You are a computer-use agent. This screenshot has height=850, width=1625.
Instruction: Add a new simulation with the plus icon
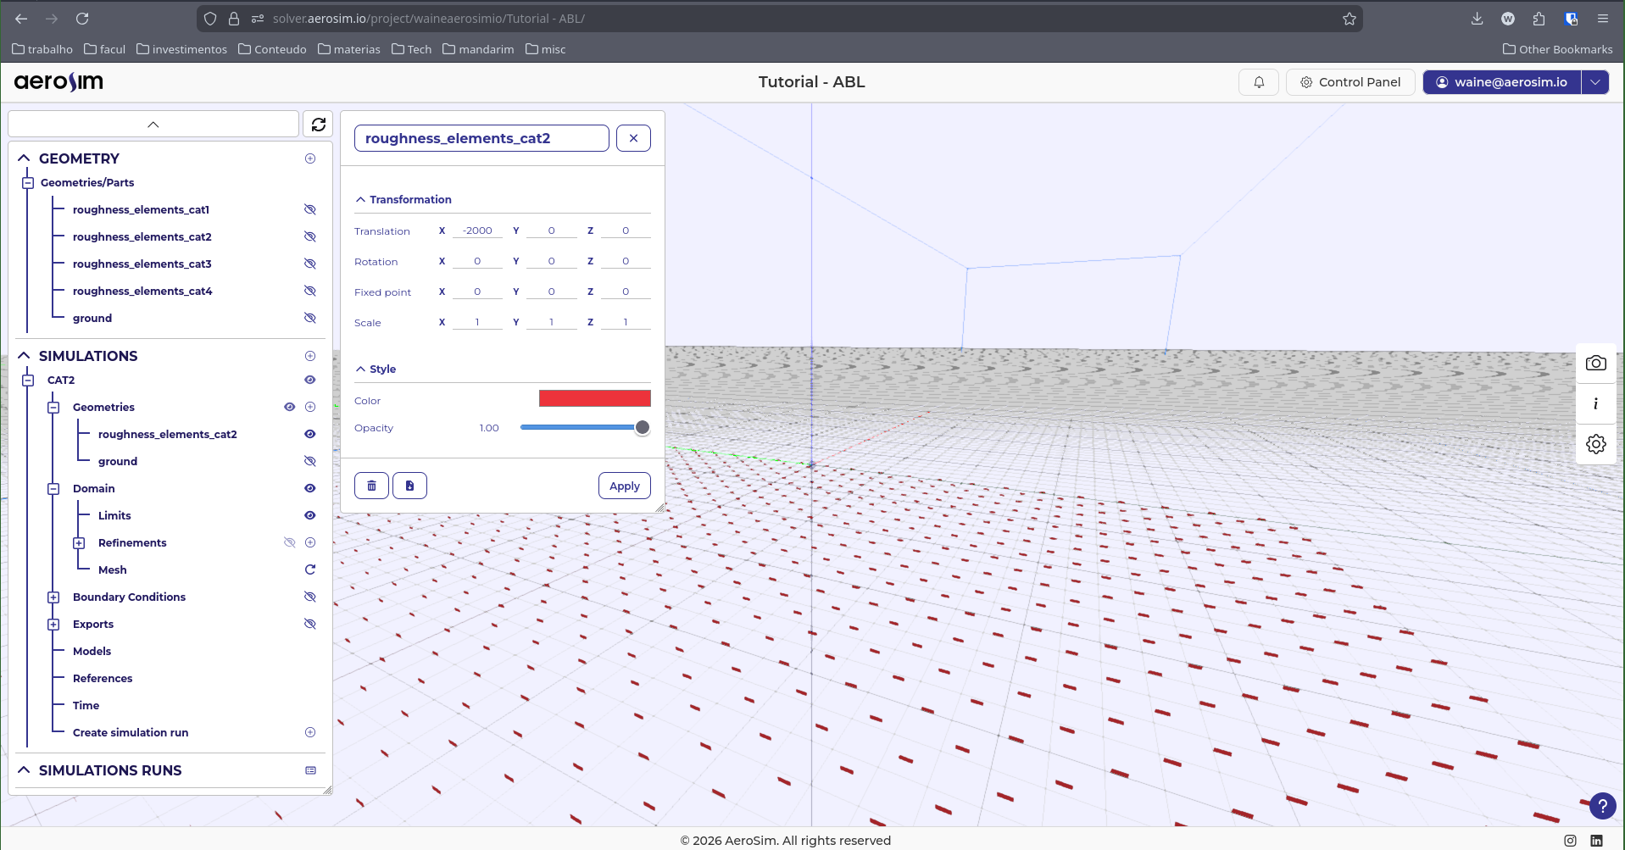pos(309,356)
